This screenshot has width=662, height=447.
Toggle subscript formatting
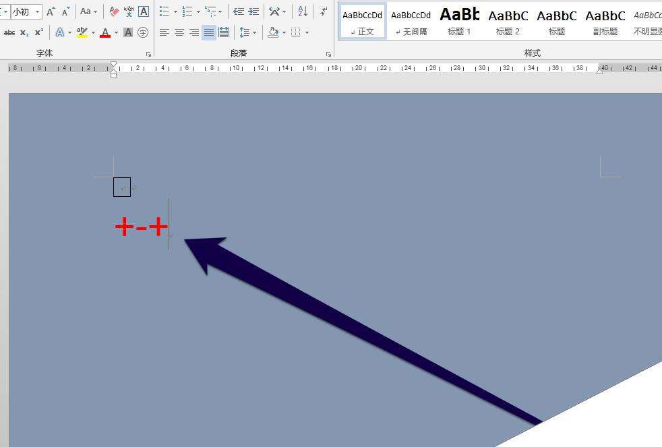tap(25, 32)
